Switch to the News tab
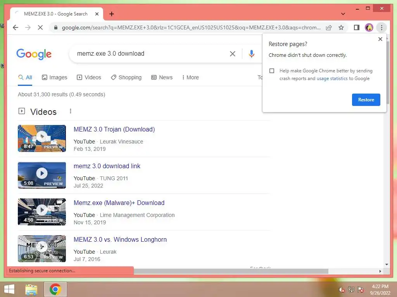Screen dimensions: 397x297 coord(162,77)
